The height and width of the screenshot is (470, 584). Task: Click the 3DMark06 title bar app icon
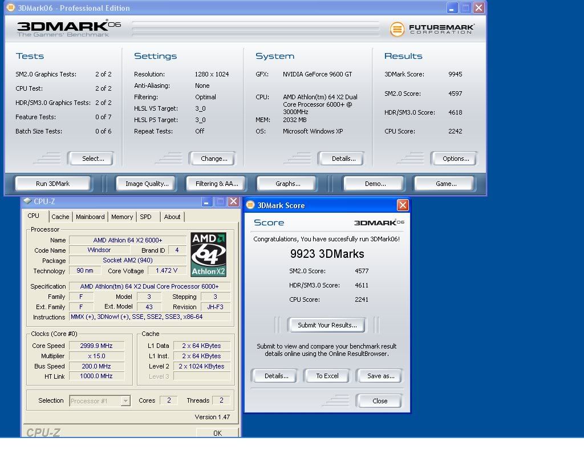(11, 7)
